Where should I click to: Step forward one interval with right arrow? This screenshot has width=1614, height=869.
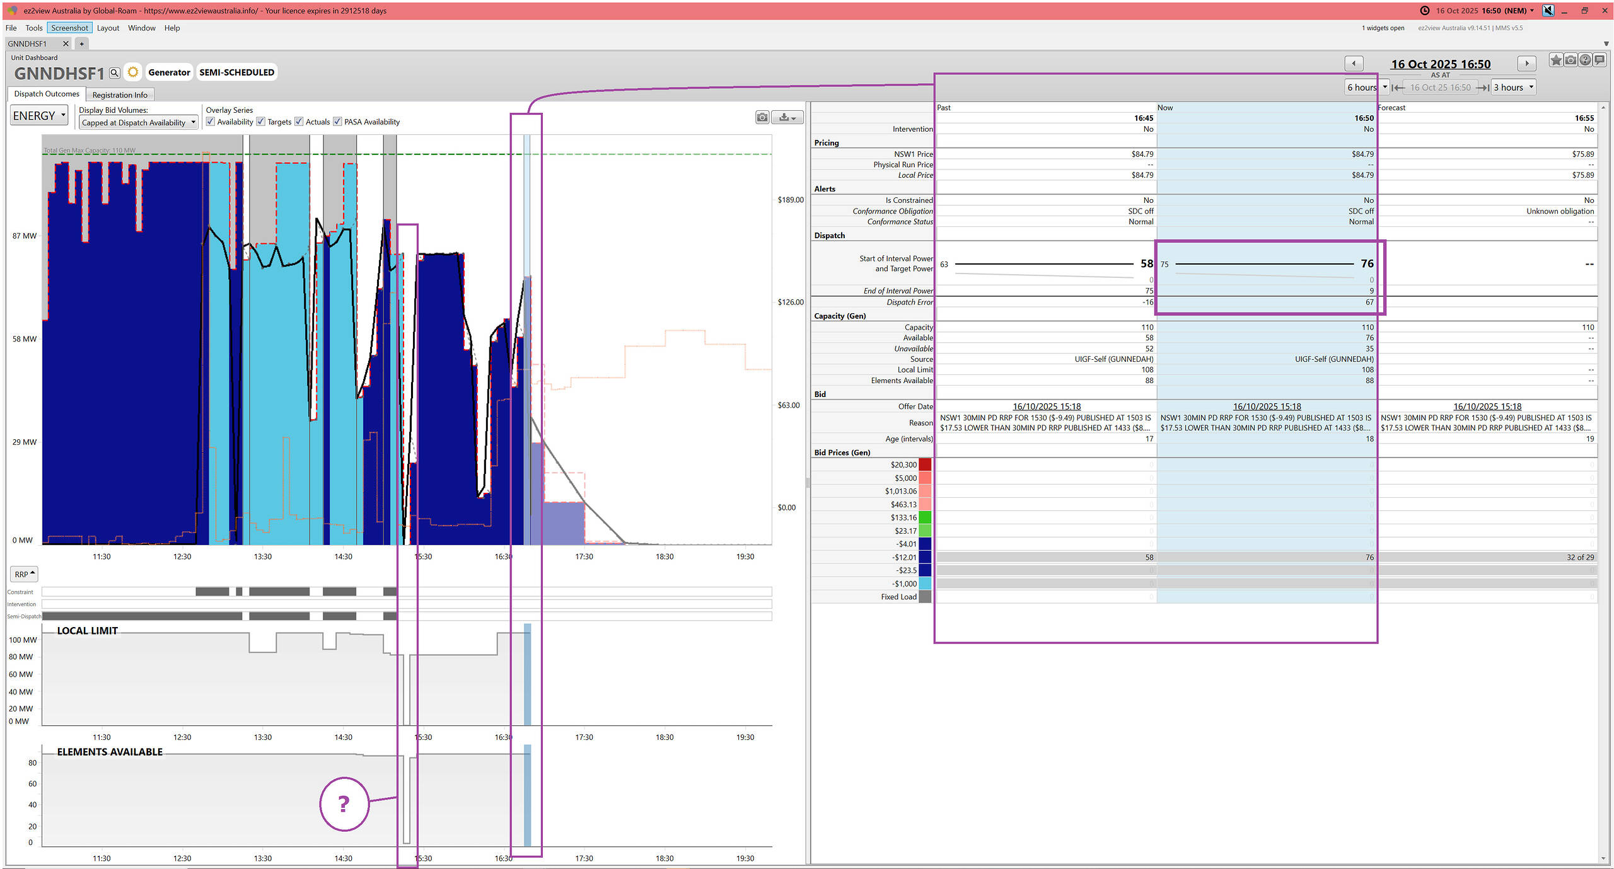click(x=1526, y=64)
